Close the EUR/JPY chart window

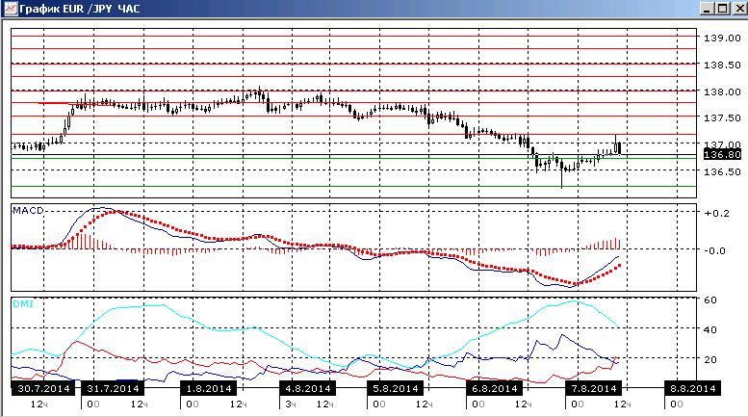point(740,8)
